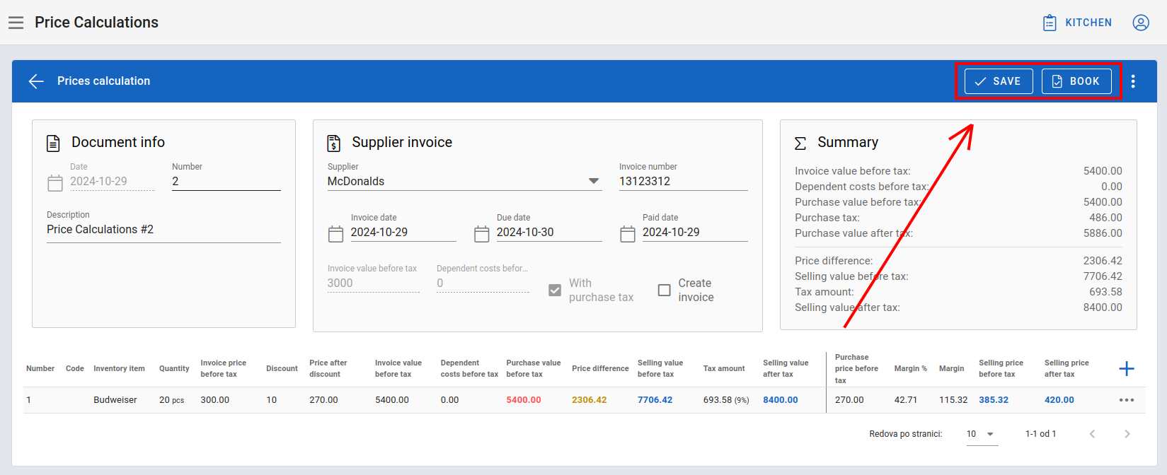Click the Document info page icon
This screenshot has width=1167, height=475.
pos(53,143)
